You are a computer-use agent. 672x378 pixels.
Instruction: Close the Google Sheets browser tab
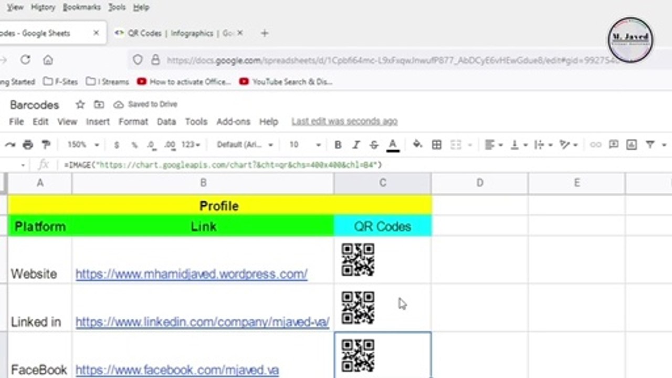(x=96, y=33)
